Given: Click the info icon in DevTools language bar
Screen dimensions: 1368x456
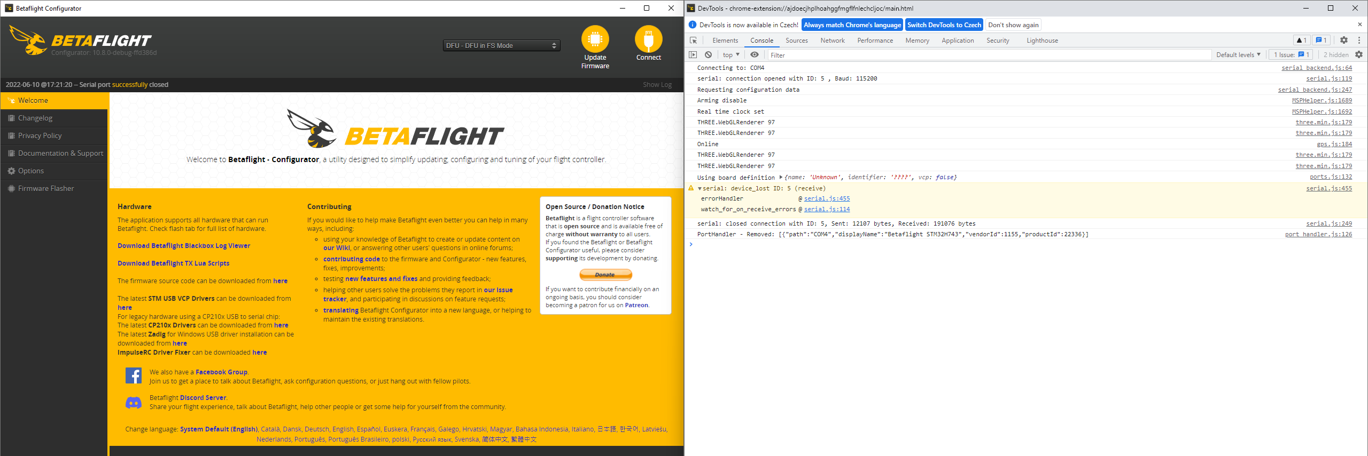Looking at the screenshot, I should coord(693,25).
